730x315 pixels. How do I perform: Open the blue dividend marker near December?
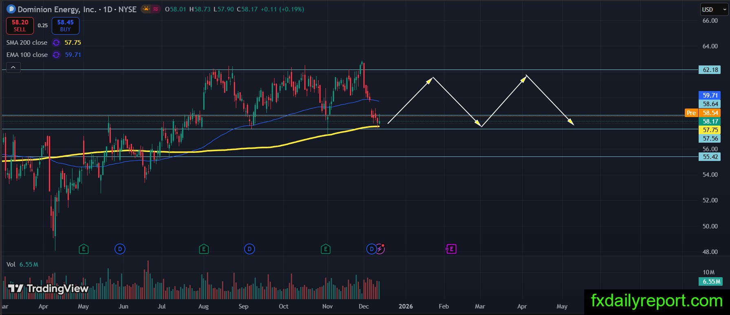click(371, 249)
